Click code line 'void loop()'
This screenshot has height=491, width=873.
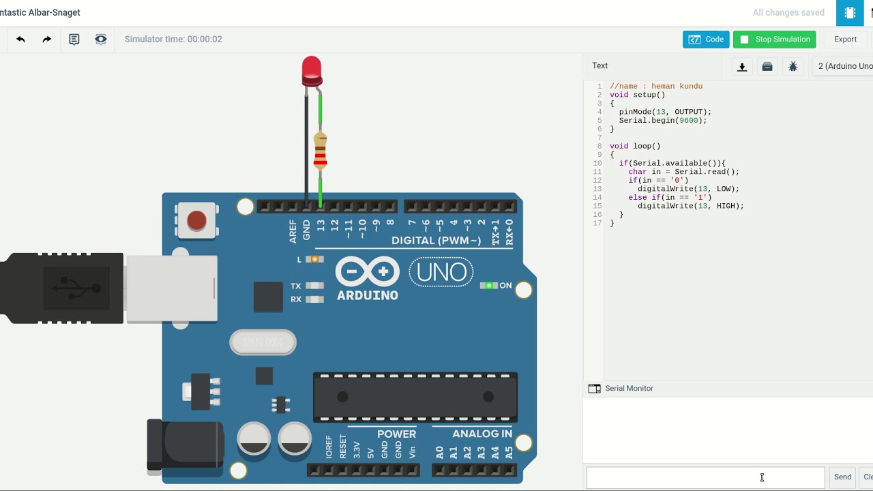[x=635, y=146]
